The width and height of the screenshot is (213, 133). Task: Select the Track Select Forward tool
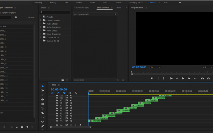click(42, 90)
